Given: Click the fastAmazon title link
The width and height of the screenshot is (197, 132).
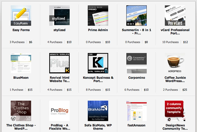Looking at the screenshot, I should pyautogui.click(x=137, y=125).
